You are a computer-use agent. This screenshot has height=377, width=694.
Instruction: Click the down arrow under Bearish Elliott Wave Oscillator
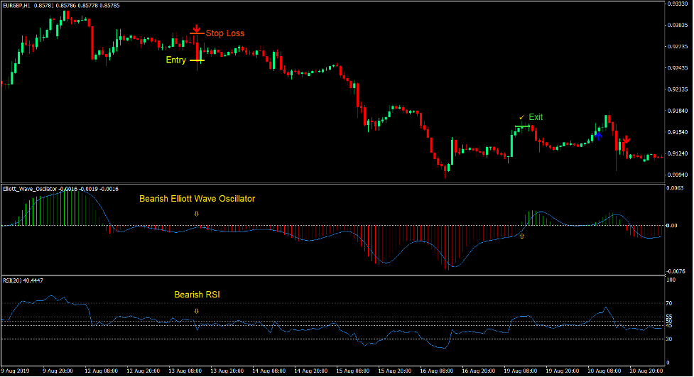pos(197,213)
